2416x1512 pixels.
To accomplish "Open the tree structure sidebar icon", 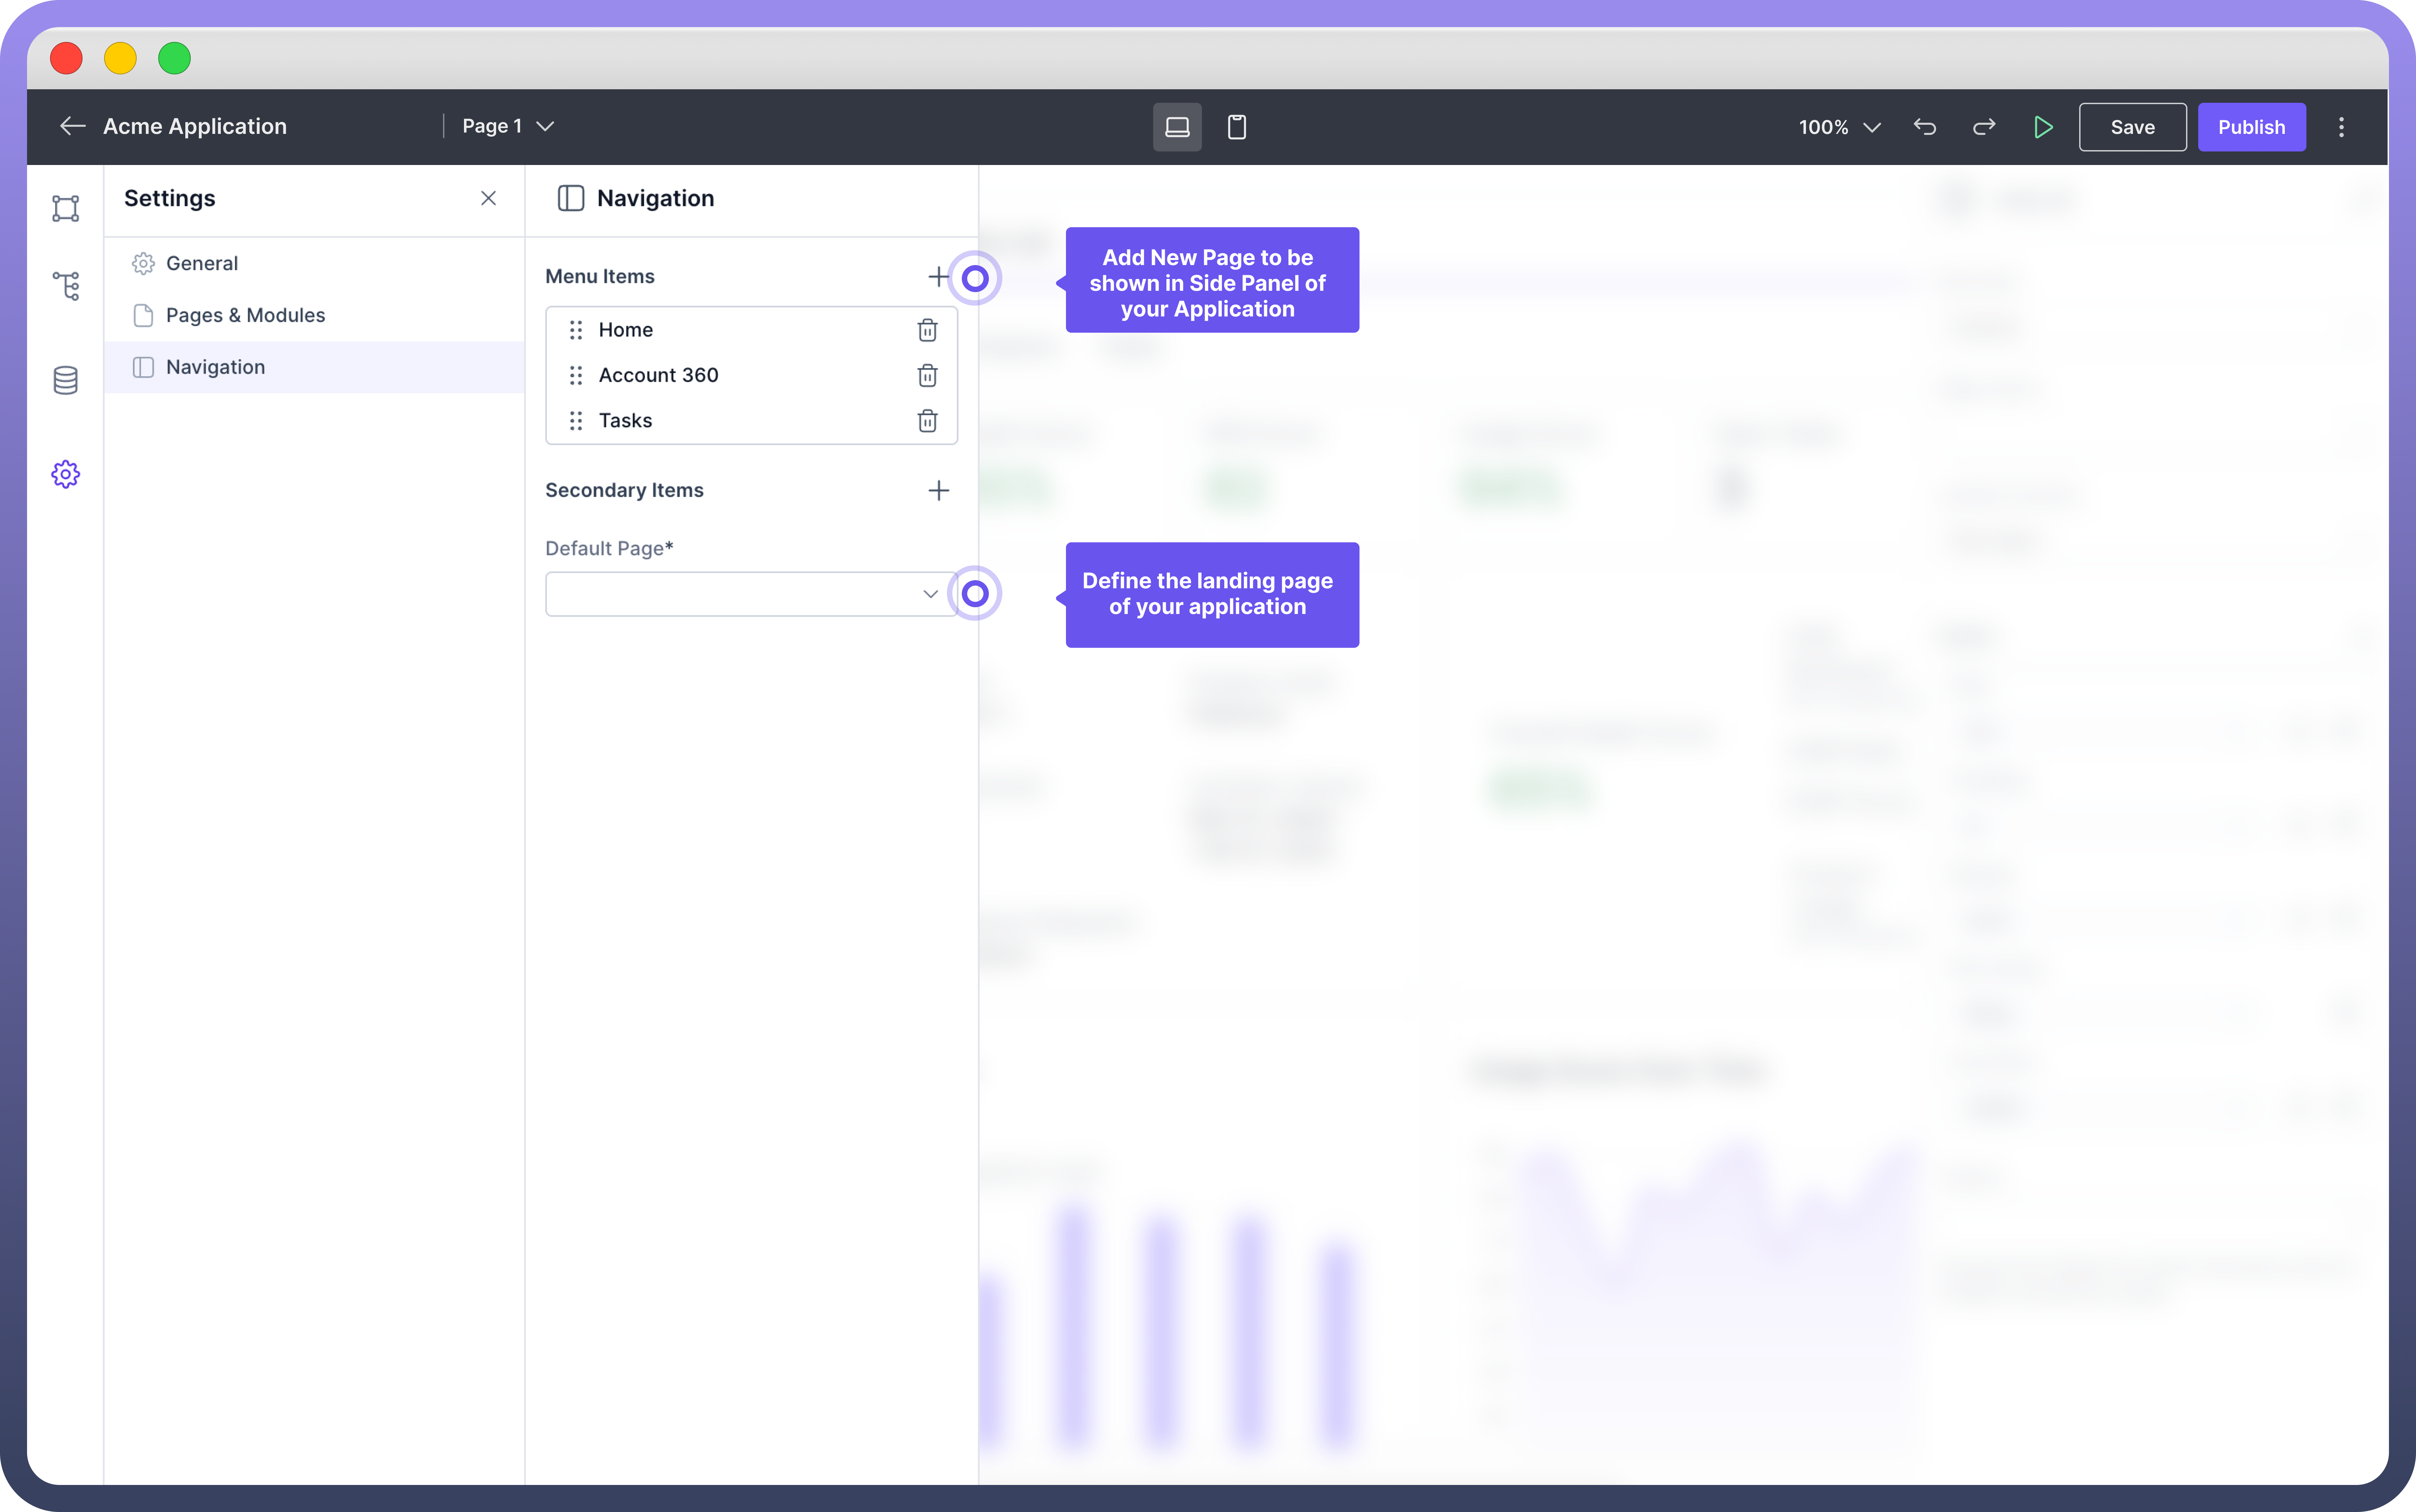I will [66, 286].
